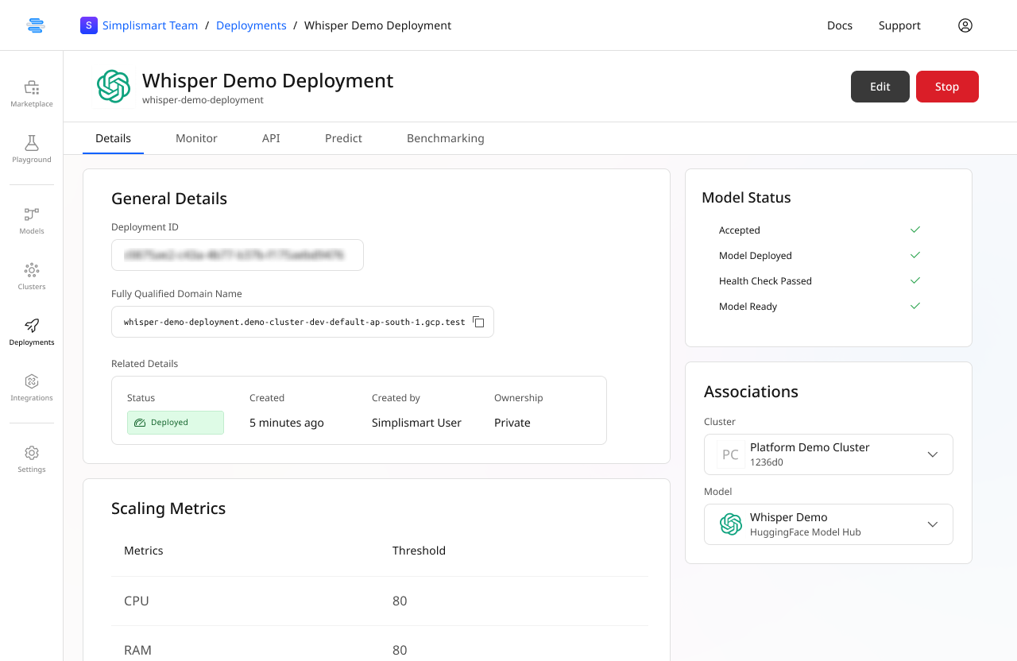Switch to the Details tab
The image size is (1017, 661).
[113, 138]
